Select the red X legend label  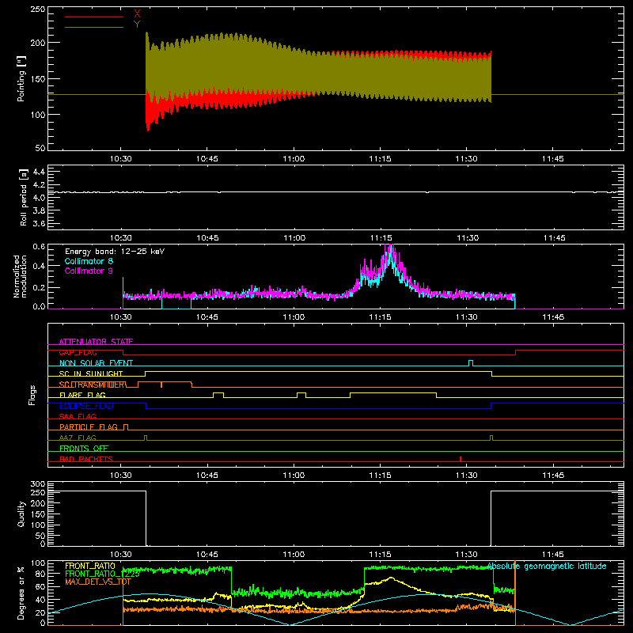(137, 14)
